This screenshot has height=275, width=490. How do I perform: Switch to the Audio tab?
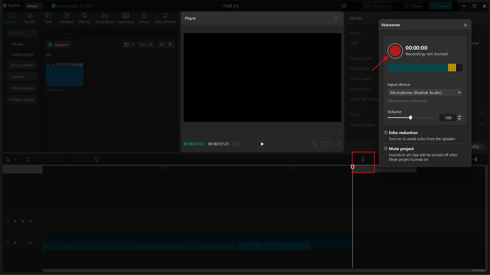(x=30, y=18)
